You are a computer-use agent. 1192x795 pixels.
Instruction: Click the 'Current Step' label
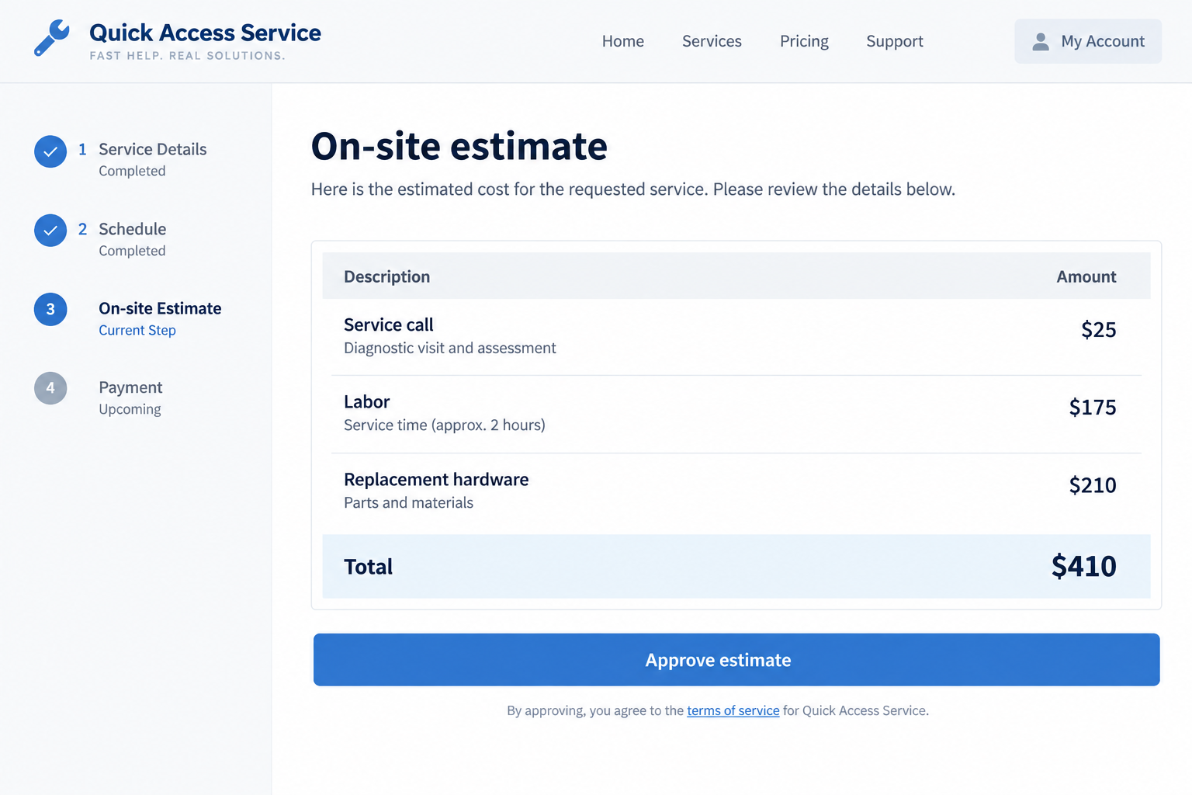[137, 331]
